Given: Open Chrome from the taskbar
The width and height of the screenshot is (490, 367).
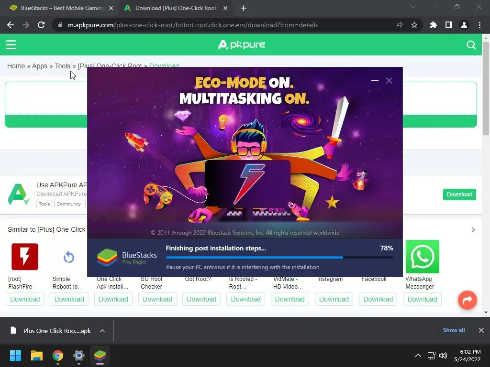Looking at the screenshot, I should (58, 356).
